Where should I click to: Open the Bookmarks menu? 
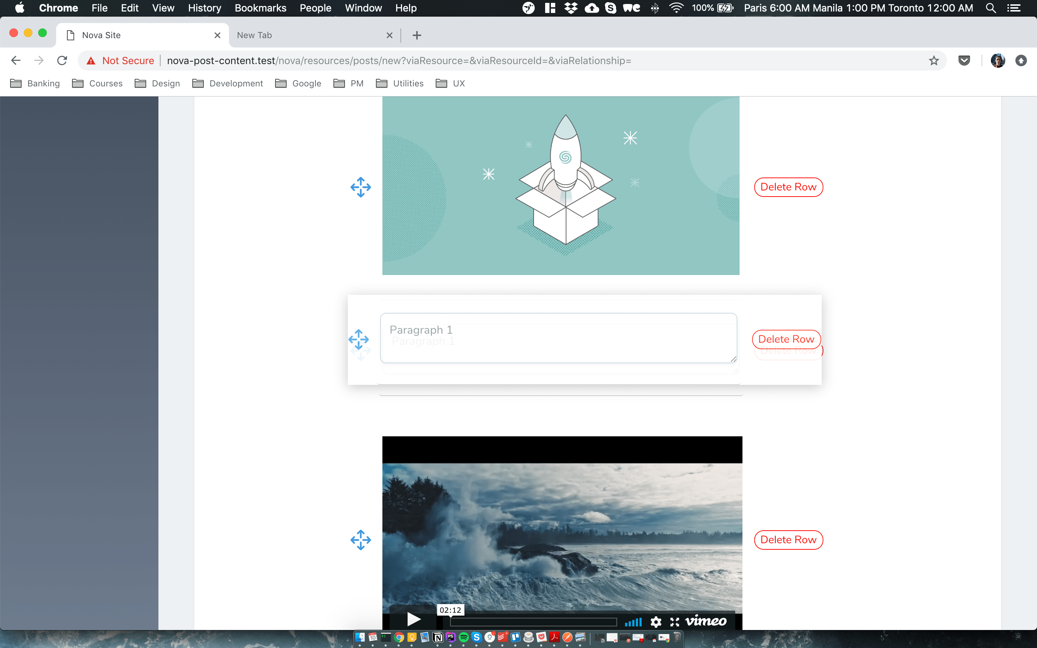tap(260, 8)
